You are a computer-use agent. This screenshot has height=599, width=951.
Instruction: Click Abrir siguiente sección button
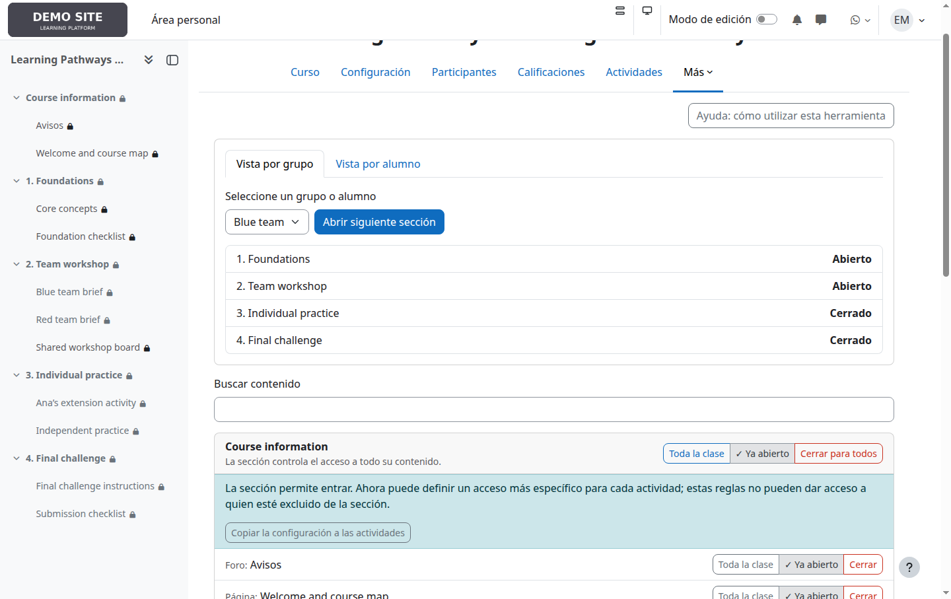379,222
